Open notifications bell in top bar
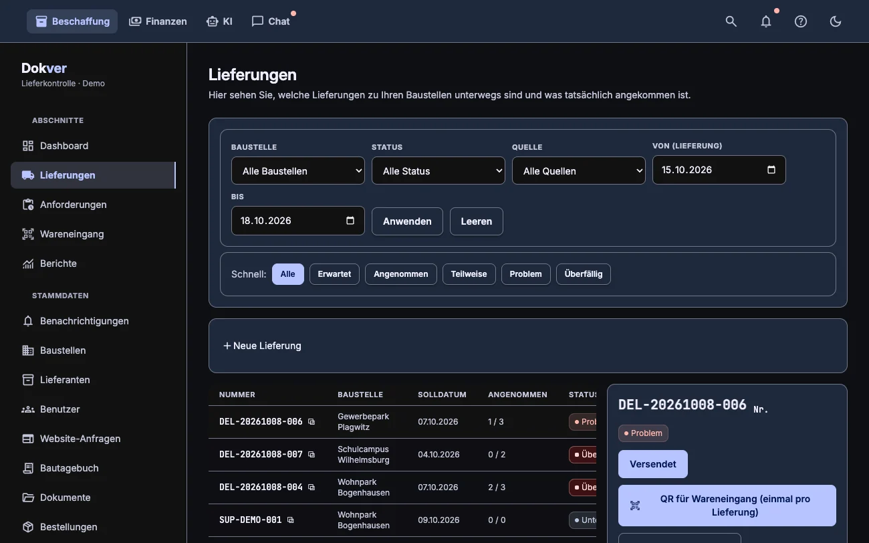The height and width of the screenshot is (543, 869). pyautogui.click(x=766, y=21)
